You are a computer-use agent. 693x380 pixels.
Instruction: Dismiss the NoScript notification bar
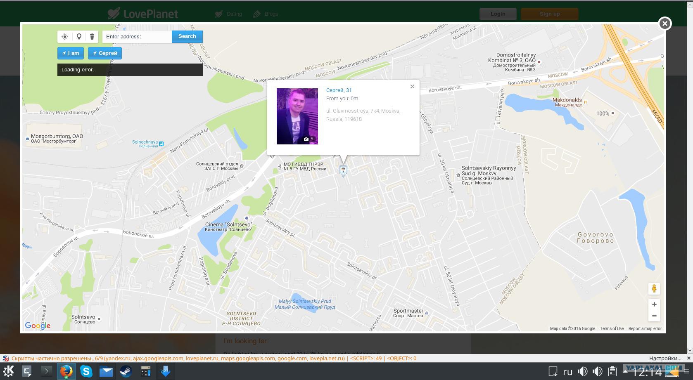(x=688, y=359)
